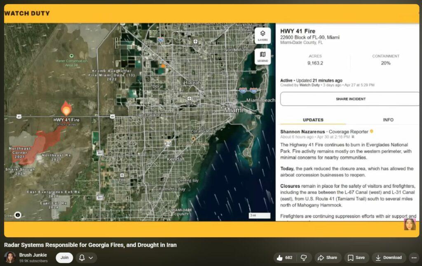Click the Brush Junkie channel avatar

(10, 257)
